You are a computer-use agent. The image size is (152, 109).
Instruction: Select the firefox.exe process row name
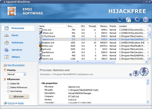[48, 46]
